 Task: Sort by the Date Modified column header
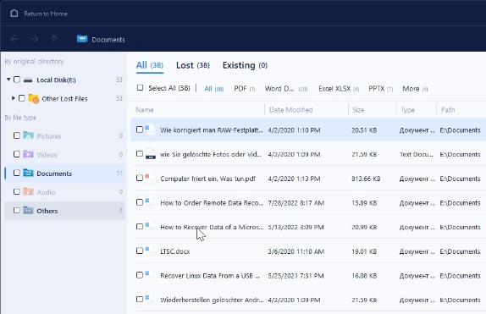point(290,110)
